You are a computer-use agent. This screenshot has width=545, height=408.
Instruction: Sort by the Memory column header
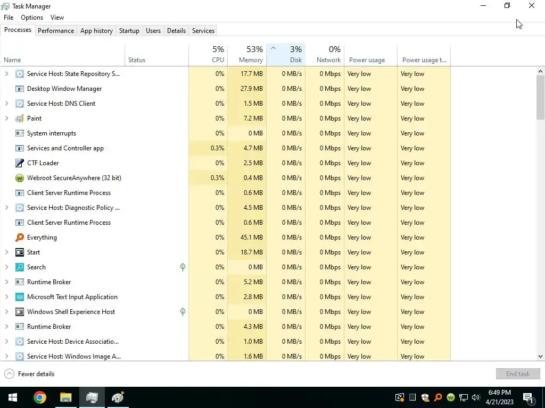247,55
